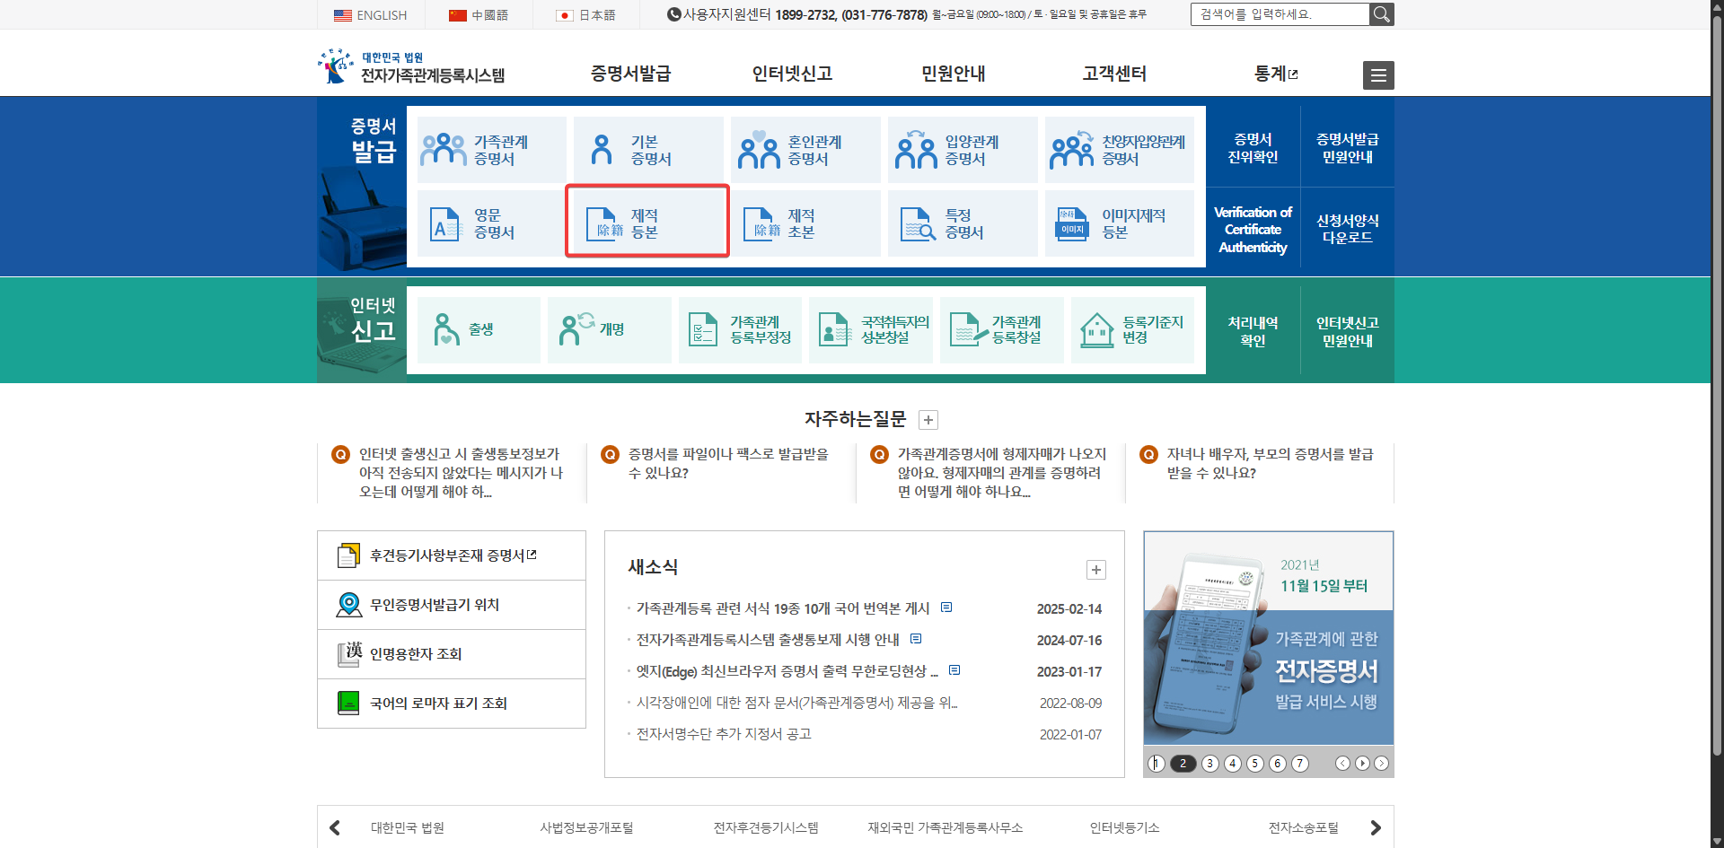Expand the 자주하는질문 FAQ list
The height and width of the screenshot is (848, 1724).
point(928,419)
